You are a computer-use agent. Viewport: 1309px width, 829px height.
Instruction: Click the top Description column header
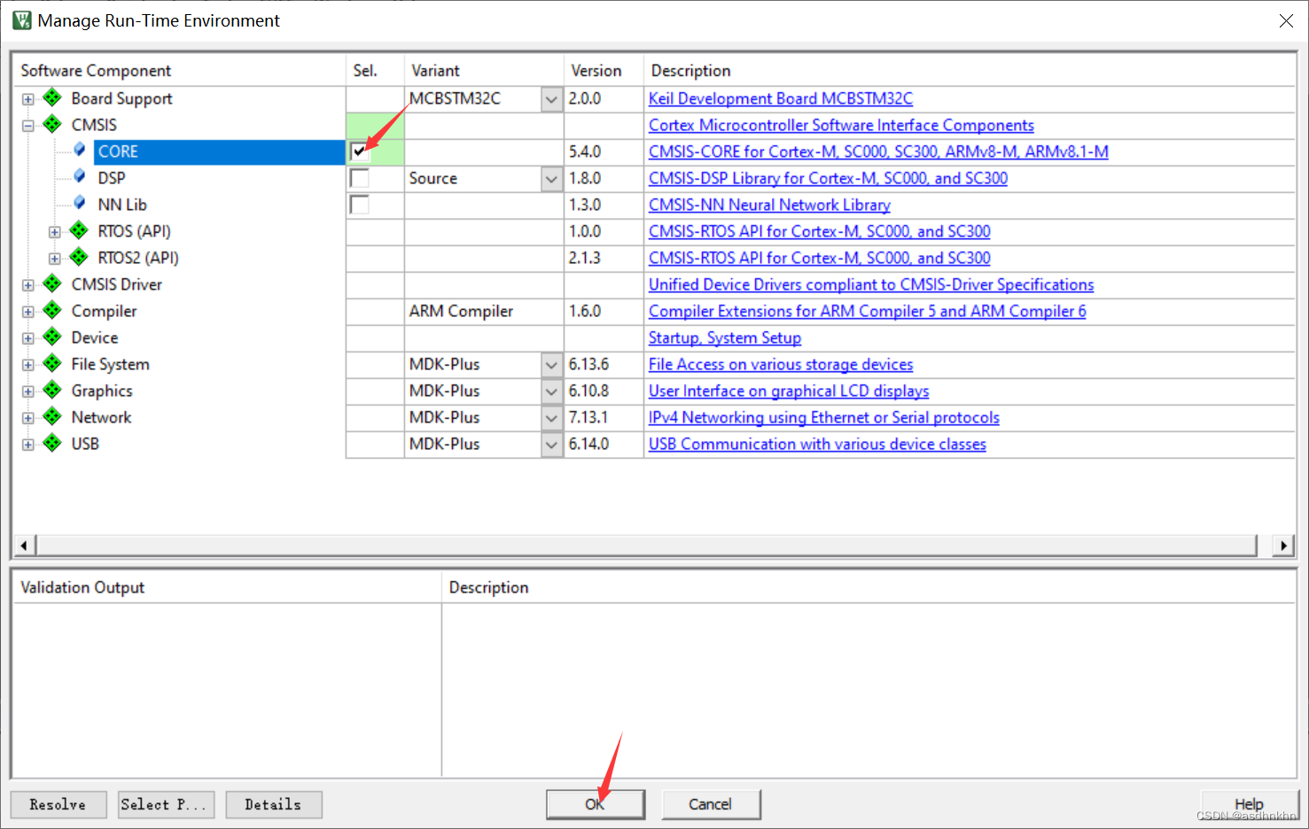coord(970,70)
